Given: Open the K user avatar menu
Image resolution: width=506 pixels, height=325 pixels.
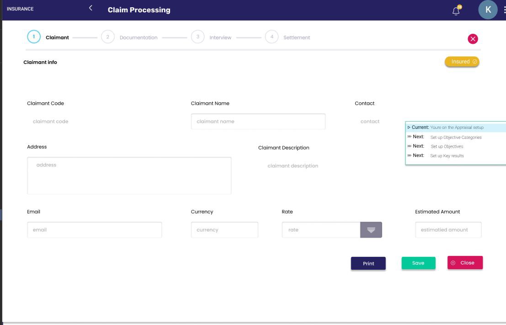Looking at the screenshot, I should 488,10.
